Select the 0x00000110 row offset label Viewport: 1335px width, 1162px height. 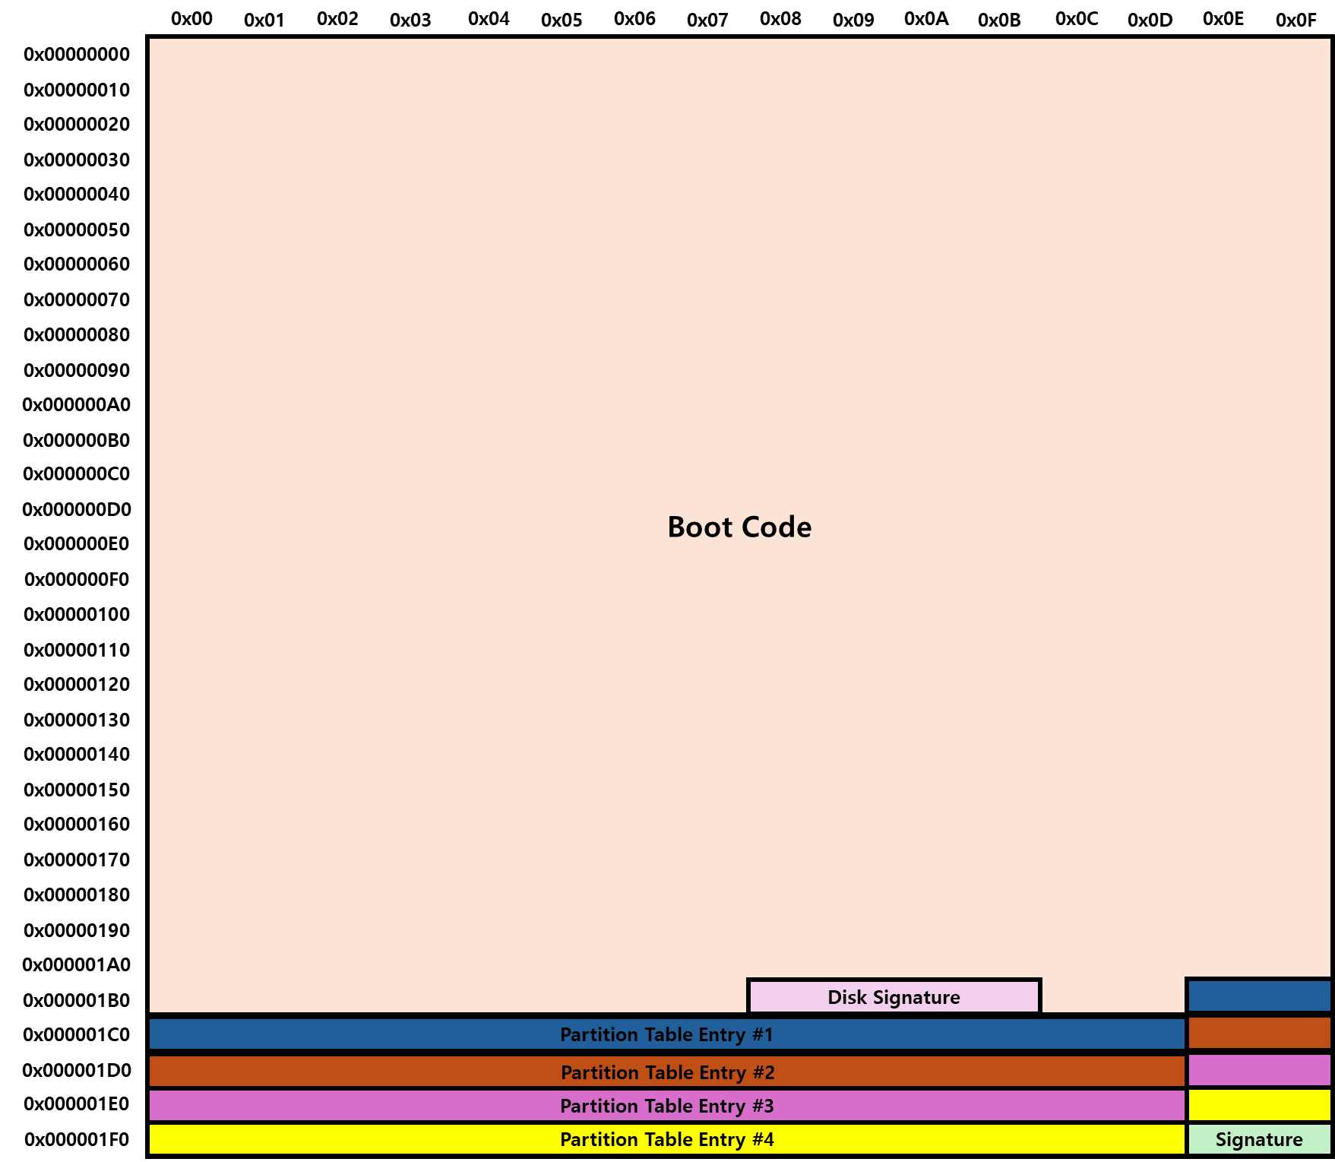[77, 651]
